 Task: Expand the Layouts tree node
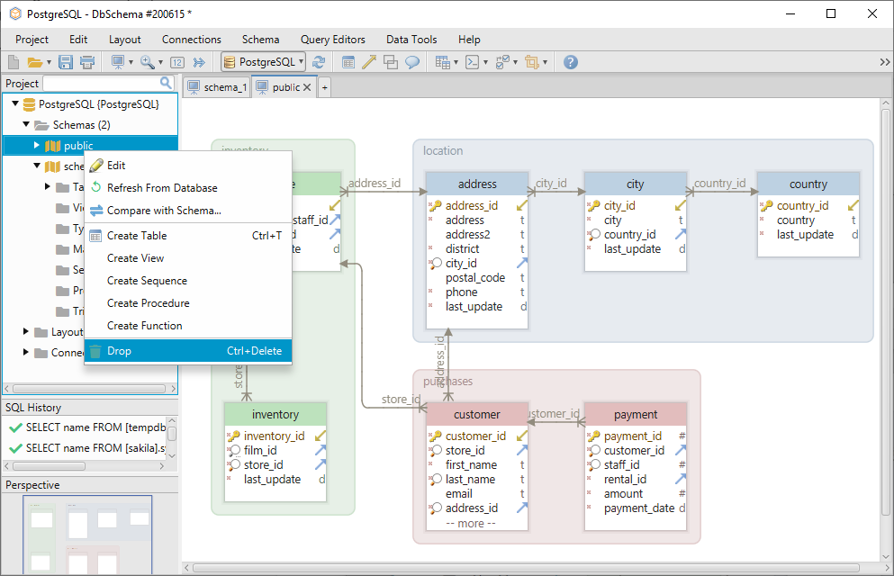[x=27, y=332]
